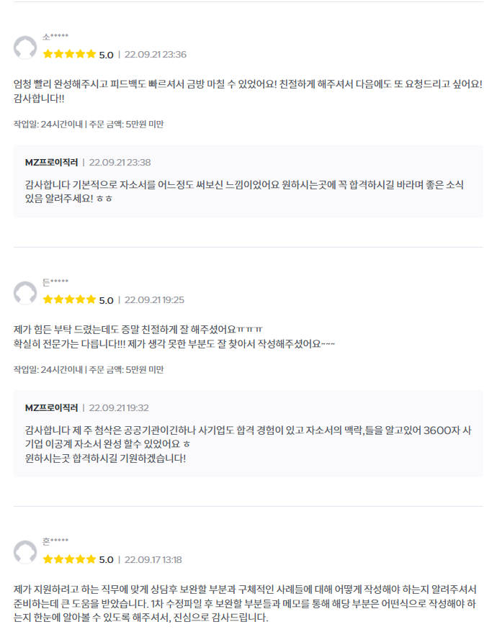Click the seller reply mentioning 3600자 사기업 자소서
This screenshot has width=497, height=632.
click(x=248, y=444)
